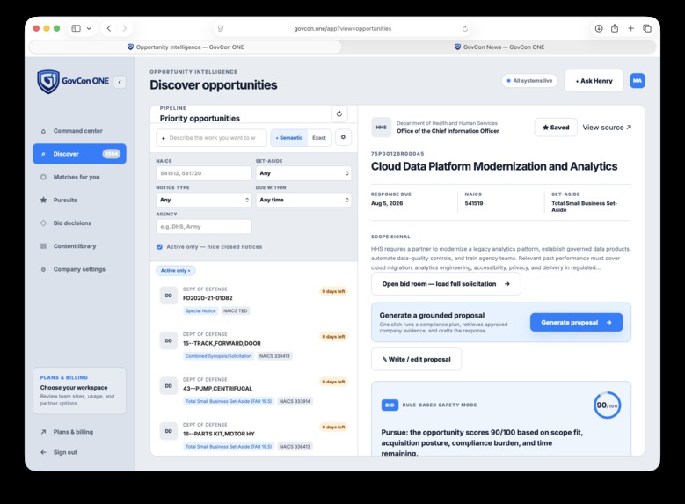This screenshot has width=685, height=504.
Task: Click the Plans & billing arrow icon
Action: [x=43, y=432]
